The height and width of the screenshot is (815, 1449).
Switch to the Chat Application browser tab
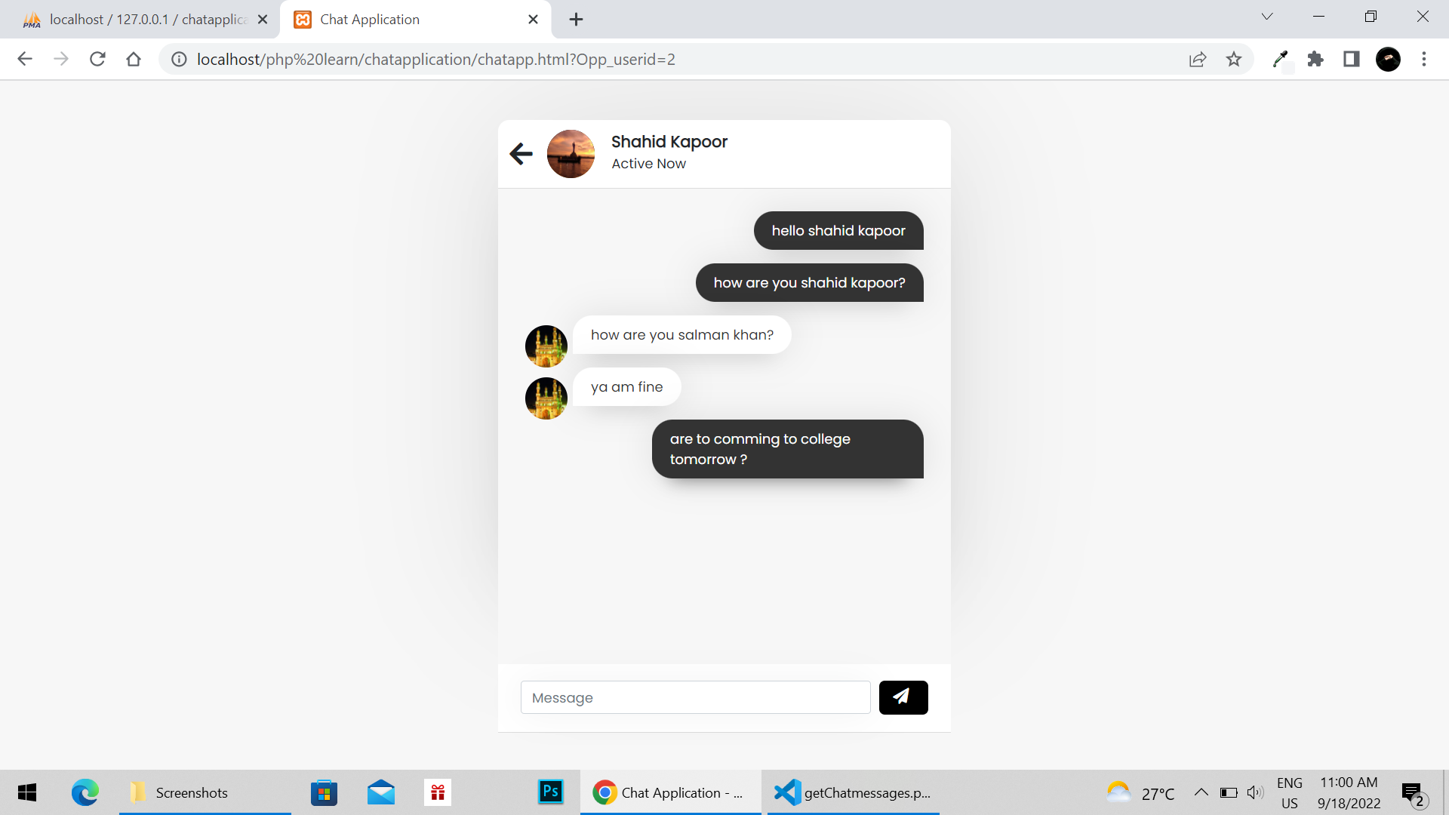pyautogui.click(x=415, y=20)
